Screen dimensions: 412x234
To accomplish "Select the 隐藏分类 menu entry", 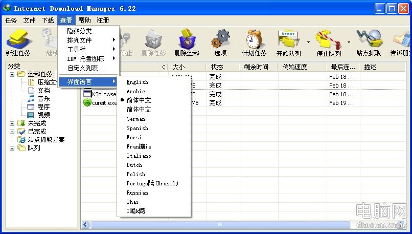I will [79, 31].
